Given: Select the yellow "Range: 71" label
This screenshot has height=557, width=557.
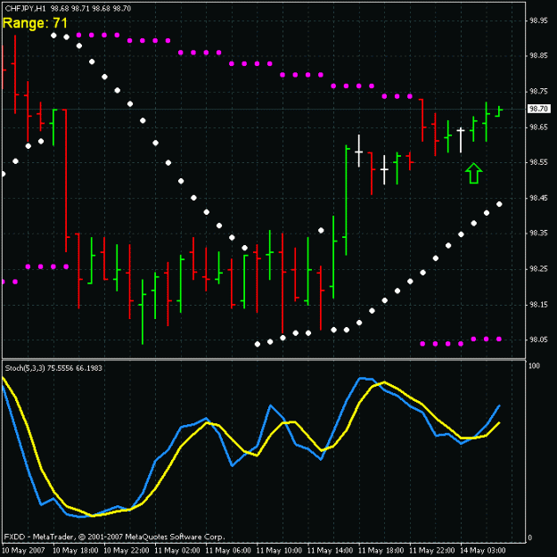Looking at the screenshot, I should click(x=35, y=23).
